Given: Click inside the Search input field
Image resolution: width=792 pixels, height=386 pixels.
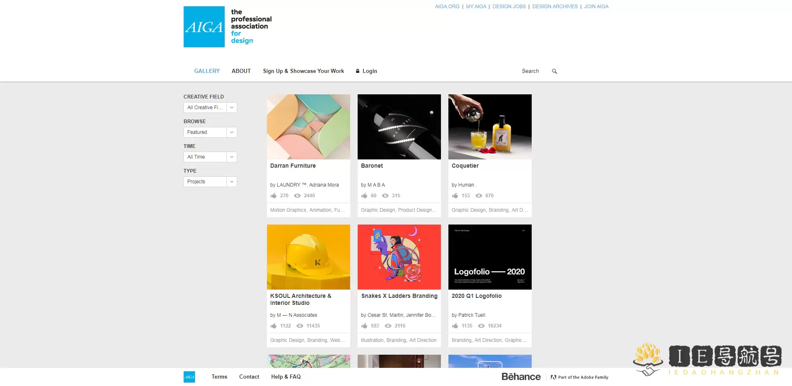Looking at the screenshot, I should (530, 71).
